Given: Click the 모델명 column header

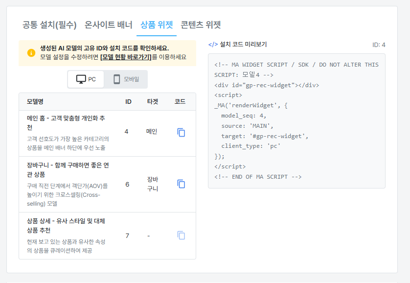Looking at the screenshot, I should pos(36,101).
